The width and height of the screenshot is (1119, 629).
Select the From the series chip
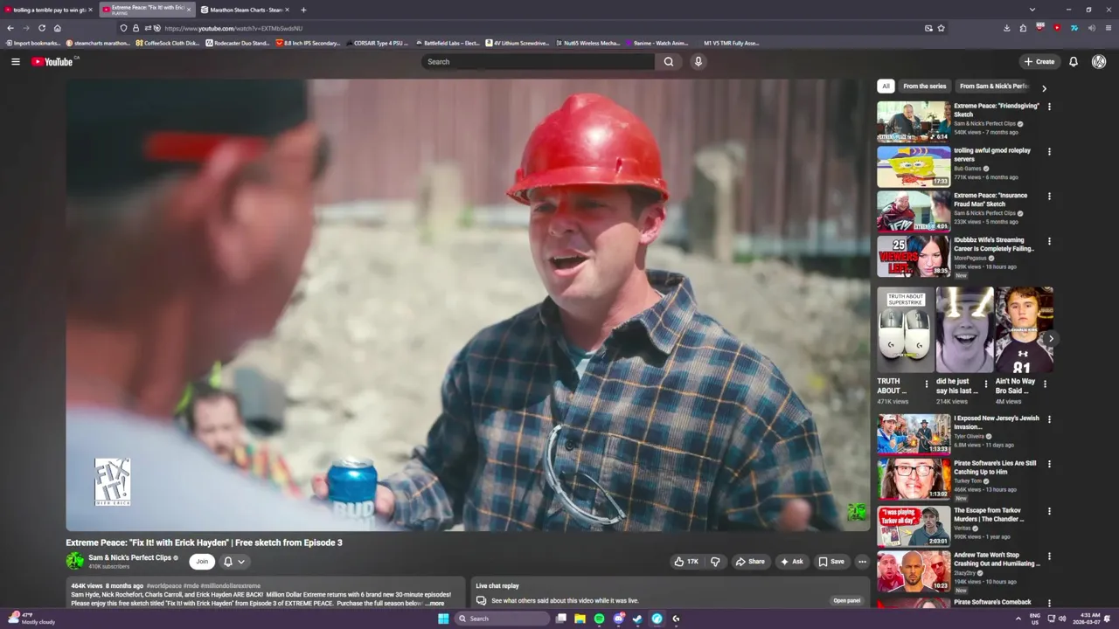924,86
